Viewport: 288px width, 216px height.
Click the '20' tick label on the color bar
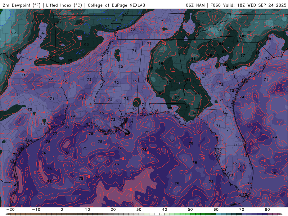pyautogui.click(x=113, y=210)
